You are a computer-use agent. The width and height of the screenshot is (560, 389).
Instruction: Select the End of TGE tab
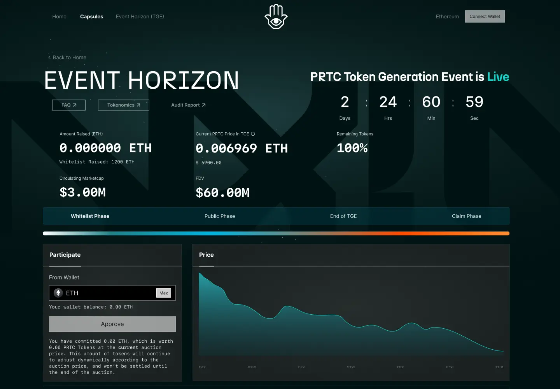pos(343,216)
